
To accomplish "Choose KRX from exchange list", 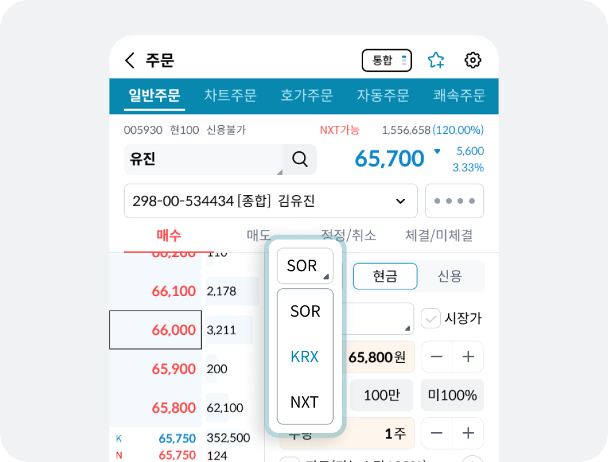I will pyautogui.click(x=305, y=357).
